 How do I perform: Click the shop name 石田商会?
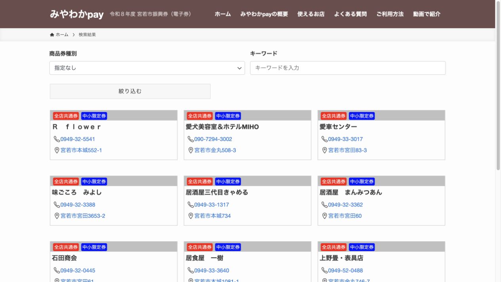point(64,258)
